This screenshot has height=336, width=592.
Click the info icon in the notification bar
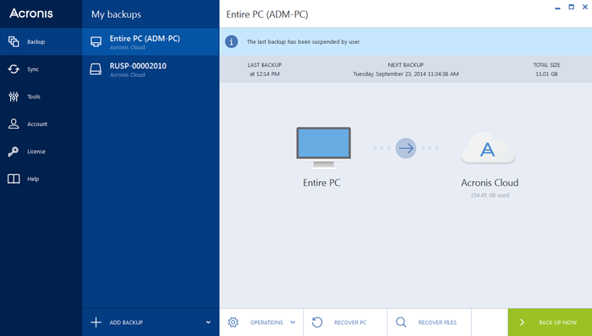tap(232, 41)
